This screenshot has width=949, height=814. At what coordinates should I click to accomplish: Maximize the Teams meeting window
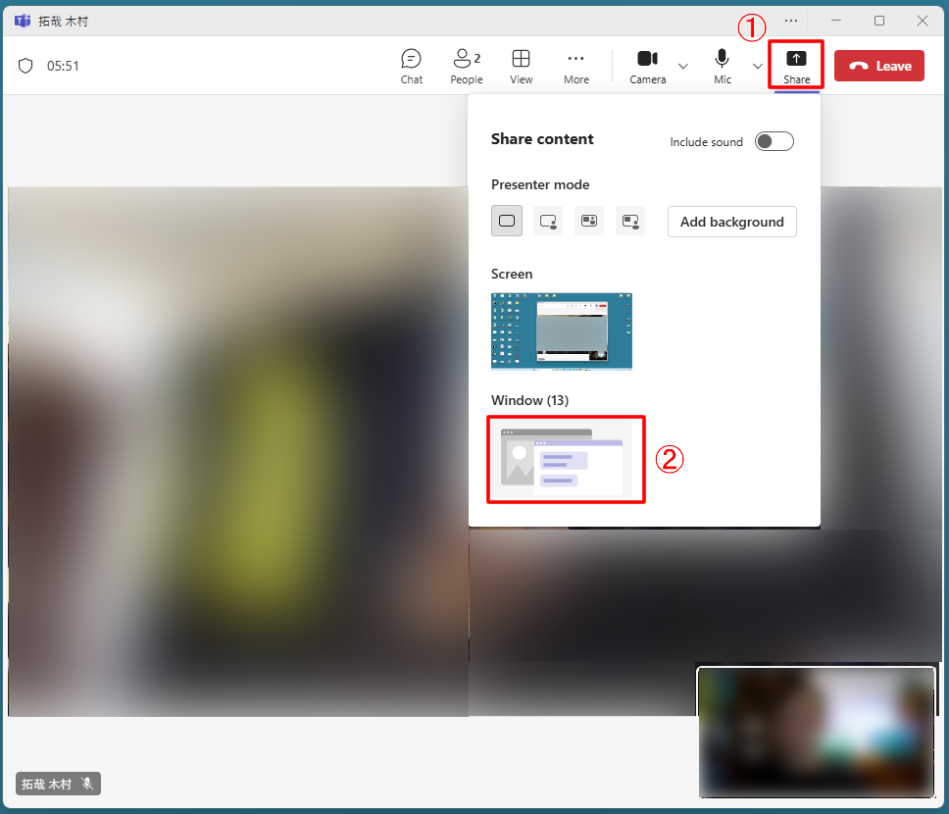click(x=878, y=21)
